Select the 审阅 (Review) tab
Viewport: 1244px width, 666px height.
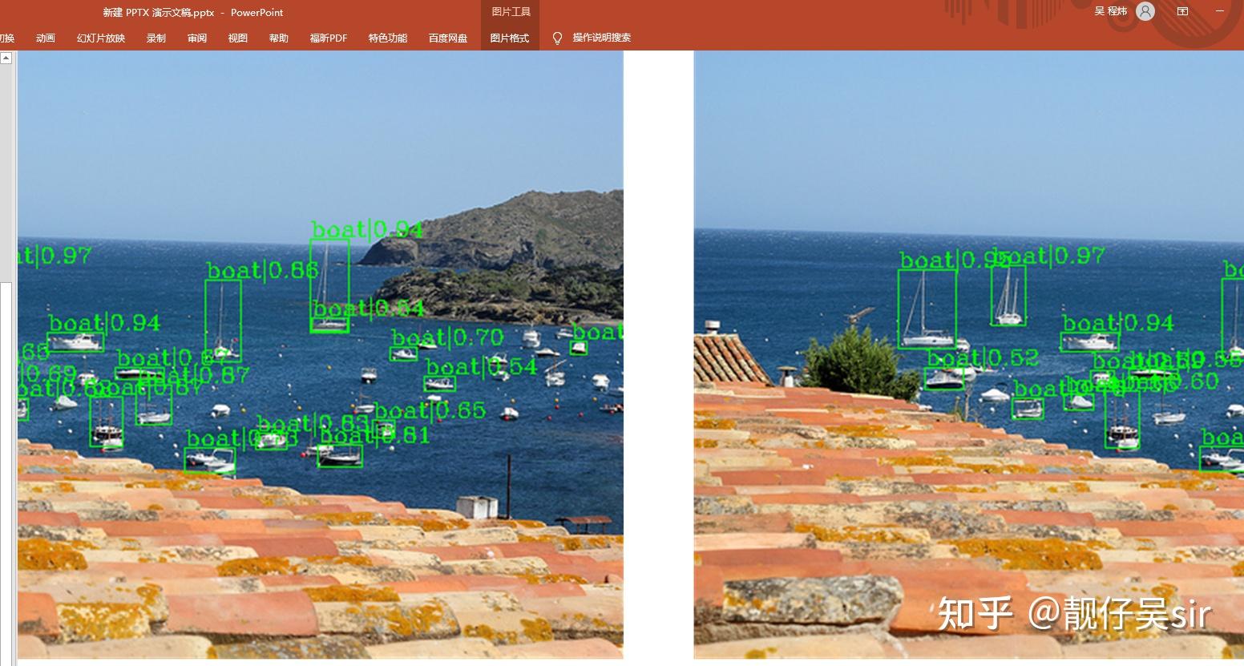197,38
